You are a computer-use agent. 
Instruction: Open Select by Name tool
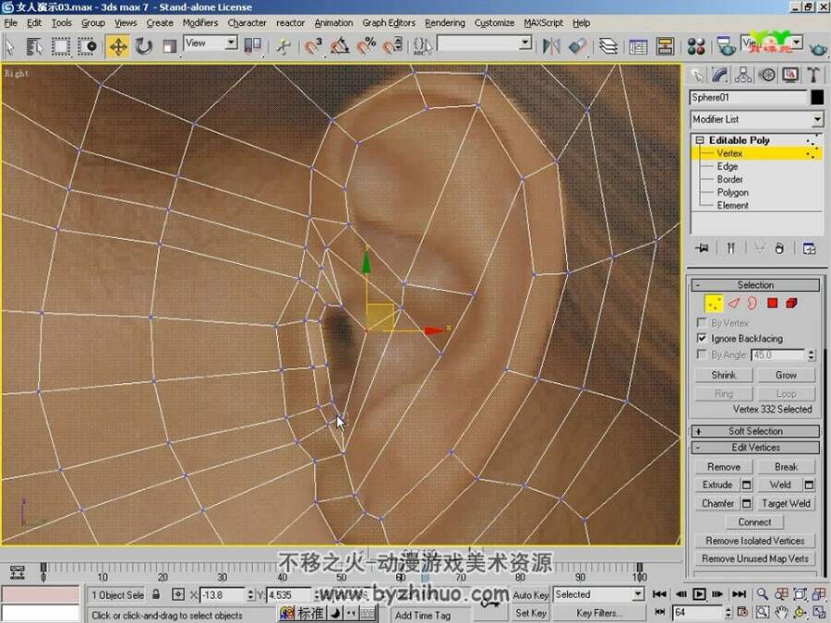point(34,47)
